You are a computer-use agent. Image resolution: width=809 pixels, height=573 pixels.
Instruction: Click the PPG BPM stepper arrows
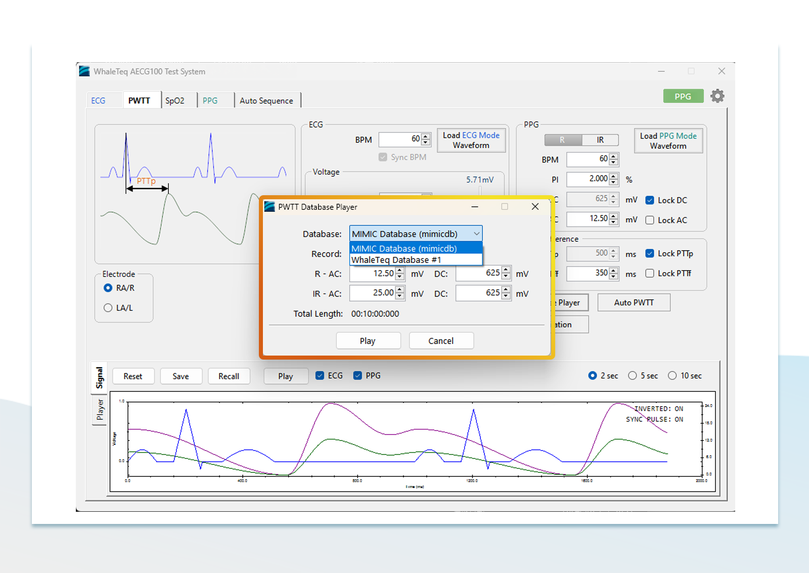click(x=613, y=159)
